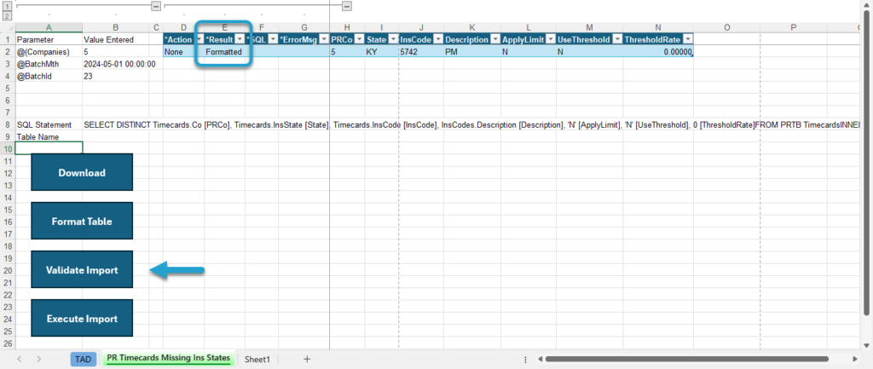The image size is (873, 369).
Task: Select the cell with BatchId value 23
Action: (116, 76)
